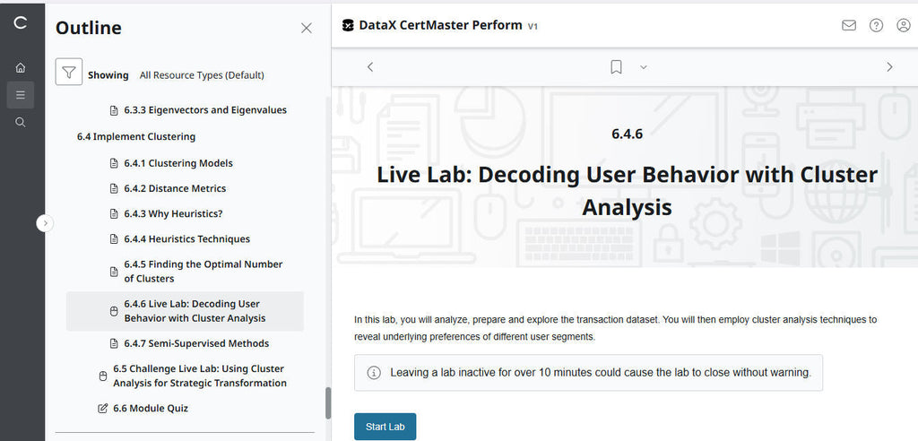Open the mail envelope icon

849,25
